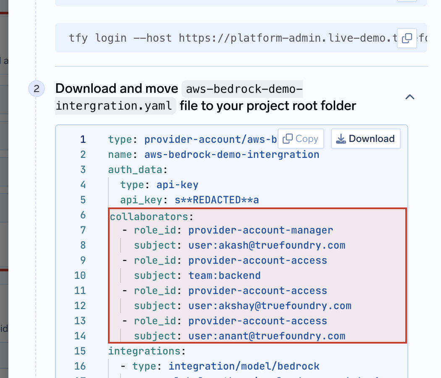Click 'file to your project root folder' heading
441x378 pixels.
coord(268,106)
